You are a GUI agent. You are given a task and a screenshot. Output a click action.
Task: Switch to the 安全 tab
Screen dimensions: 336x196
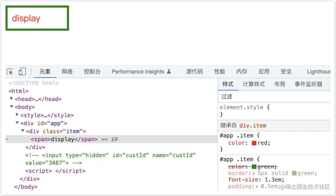click(x=286, y=72)
